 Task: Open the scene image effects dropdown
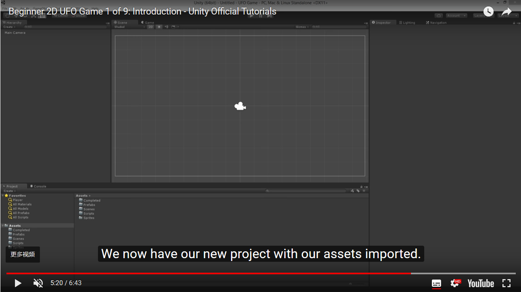pos(175,27)
